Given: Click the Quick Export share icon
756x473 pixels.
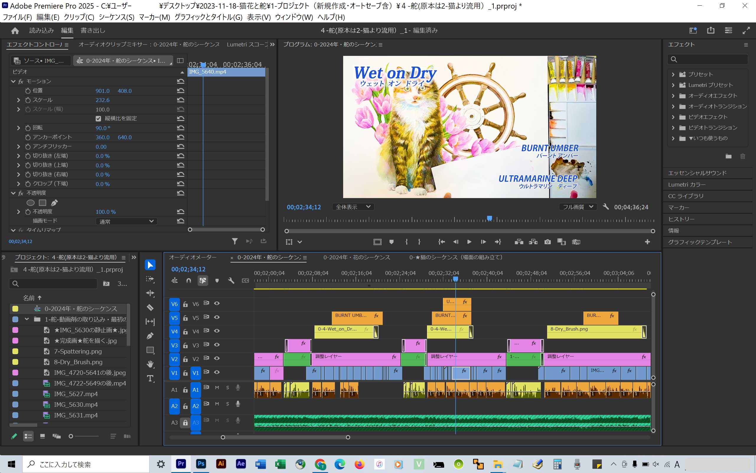Looking at the screenshot, I should [x=711, y=30].
